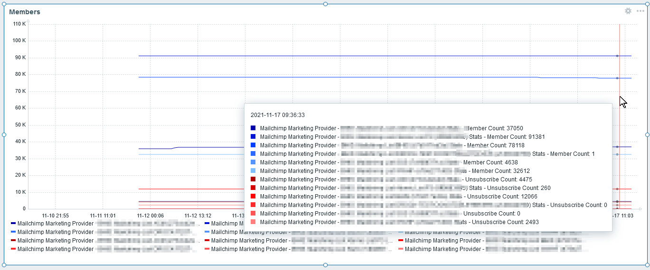
Task: Click the swatch for Member Count: 78118
Action: click(x=253, y=145)
